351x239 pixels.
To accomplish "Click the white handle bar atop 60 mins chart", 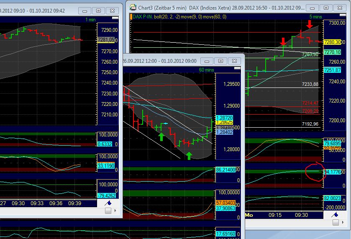I will 238,68.
